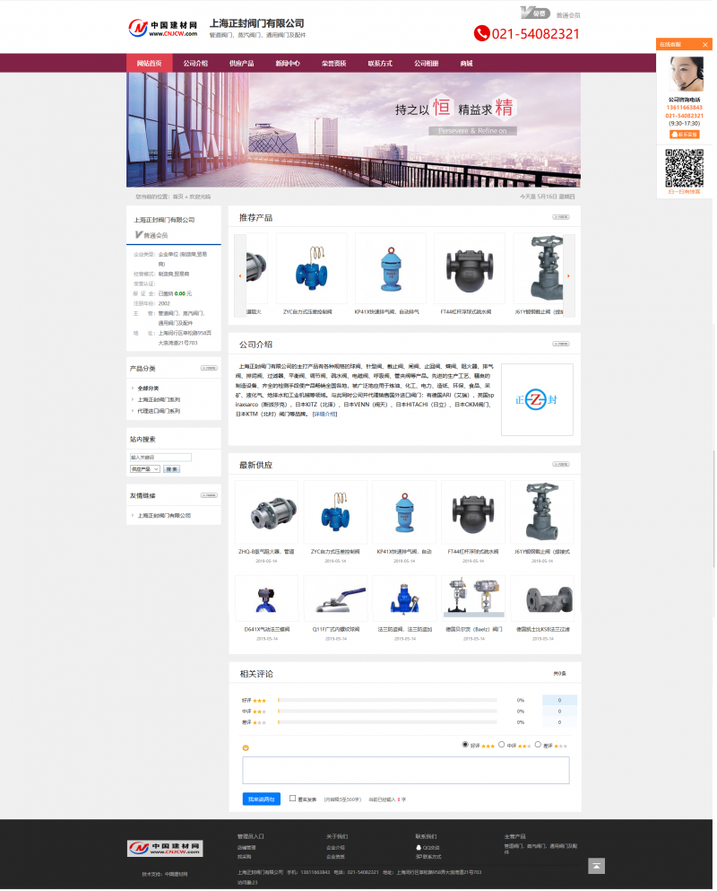Click the red phone icon in header
The height and width of the screenshot is (891, 717).
coord(481,33)
